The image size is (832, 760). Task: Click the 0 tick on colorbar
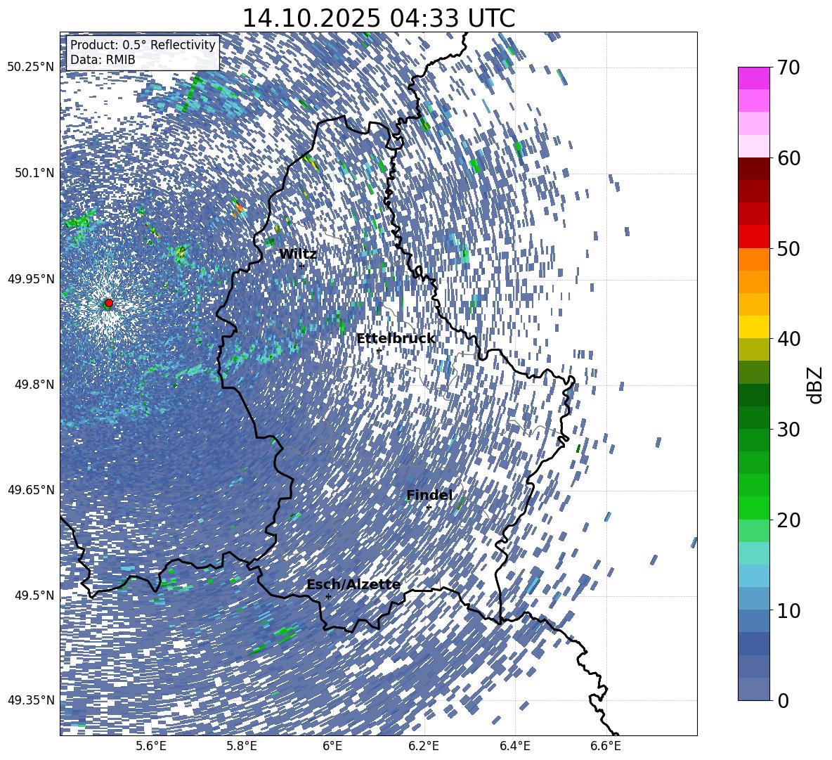click(x=782, y=700)
